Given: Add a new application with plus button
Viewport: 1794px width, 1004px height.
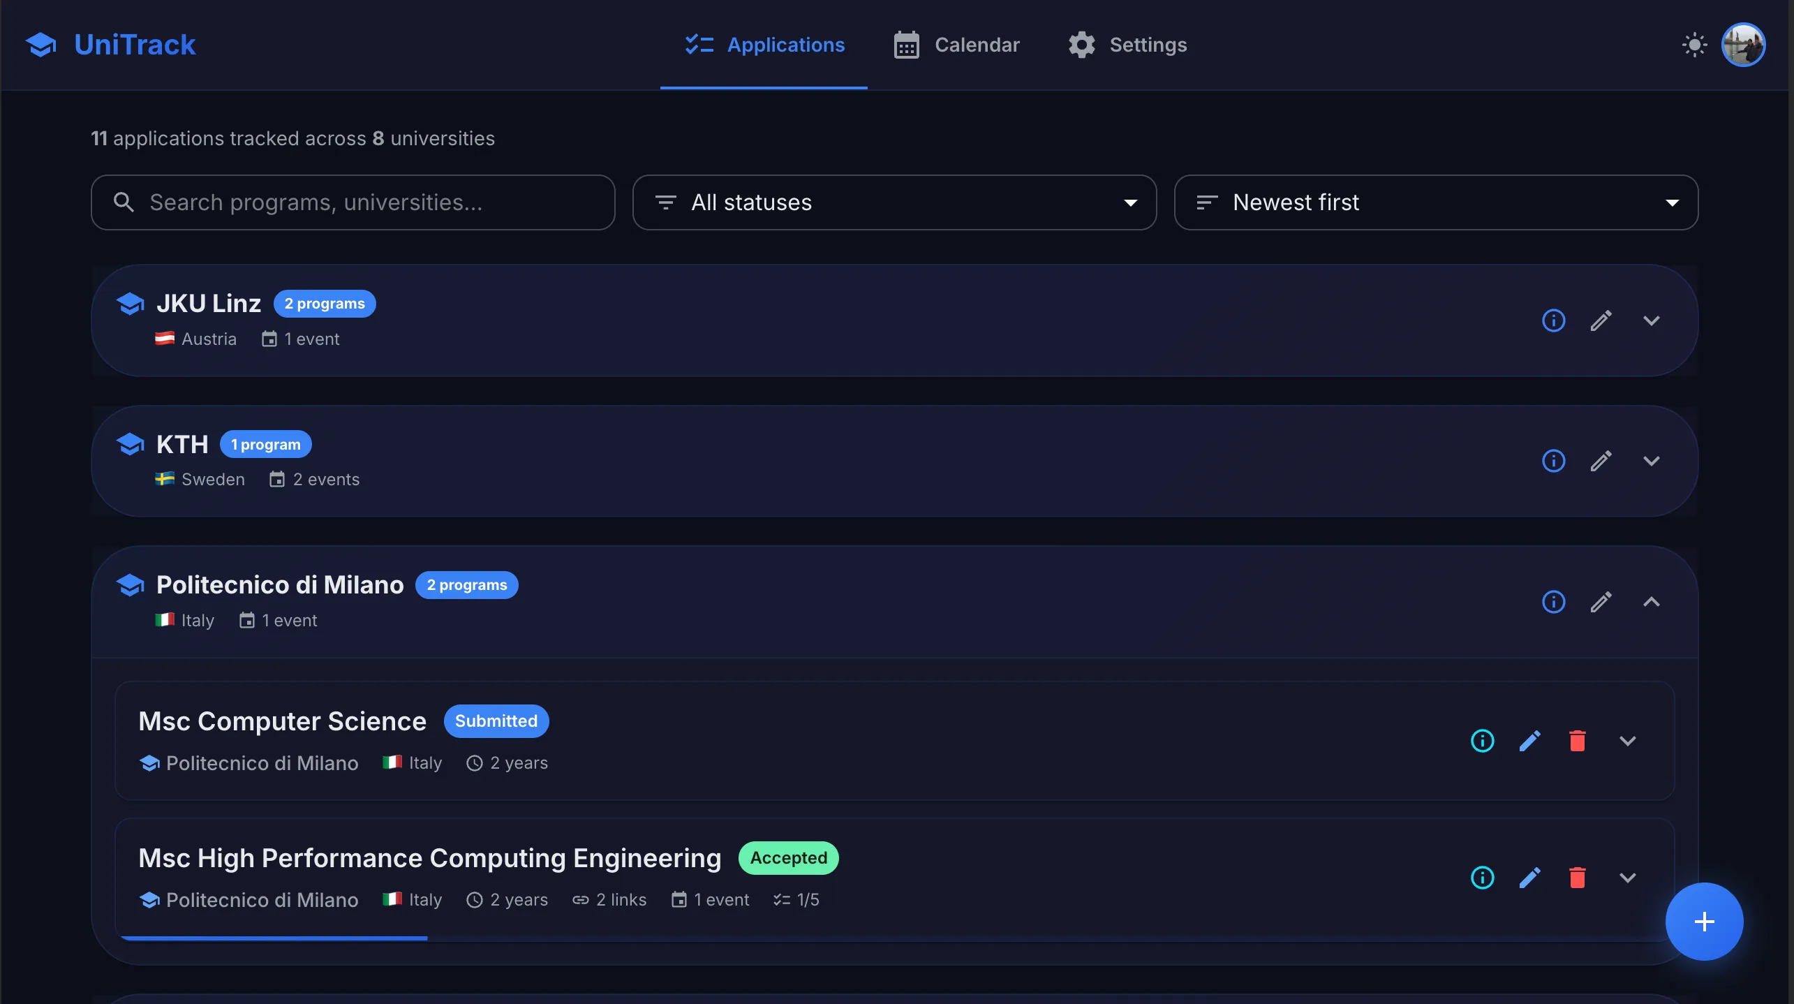Looking at the screenshot, I should click(1704, 922).
